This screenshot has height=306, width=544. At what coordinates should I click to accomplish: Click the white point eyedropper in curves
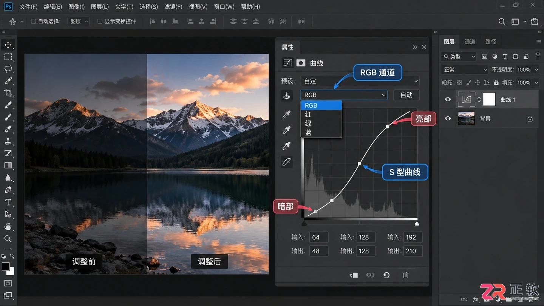point(287,146)
